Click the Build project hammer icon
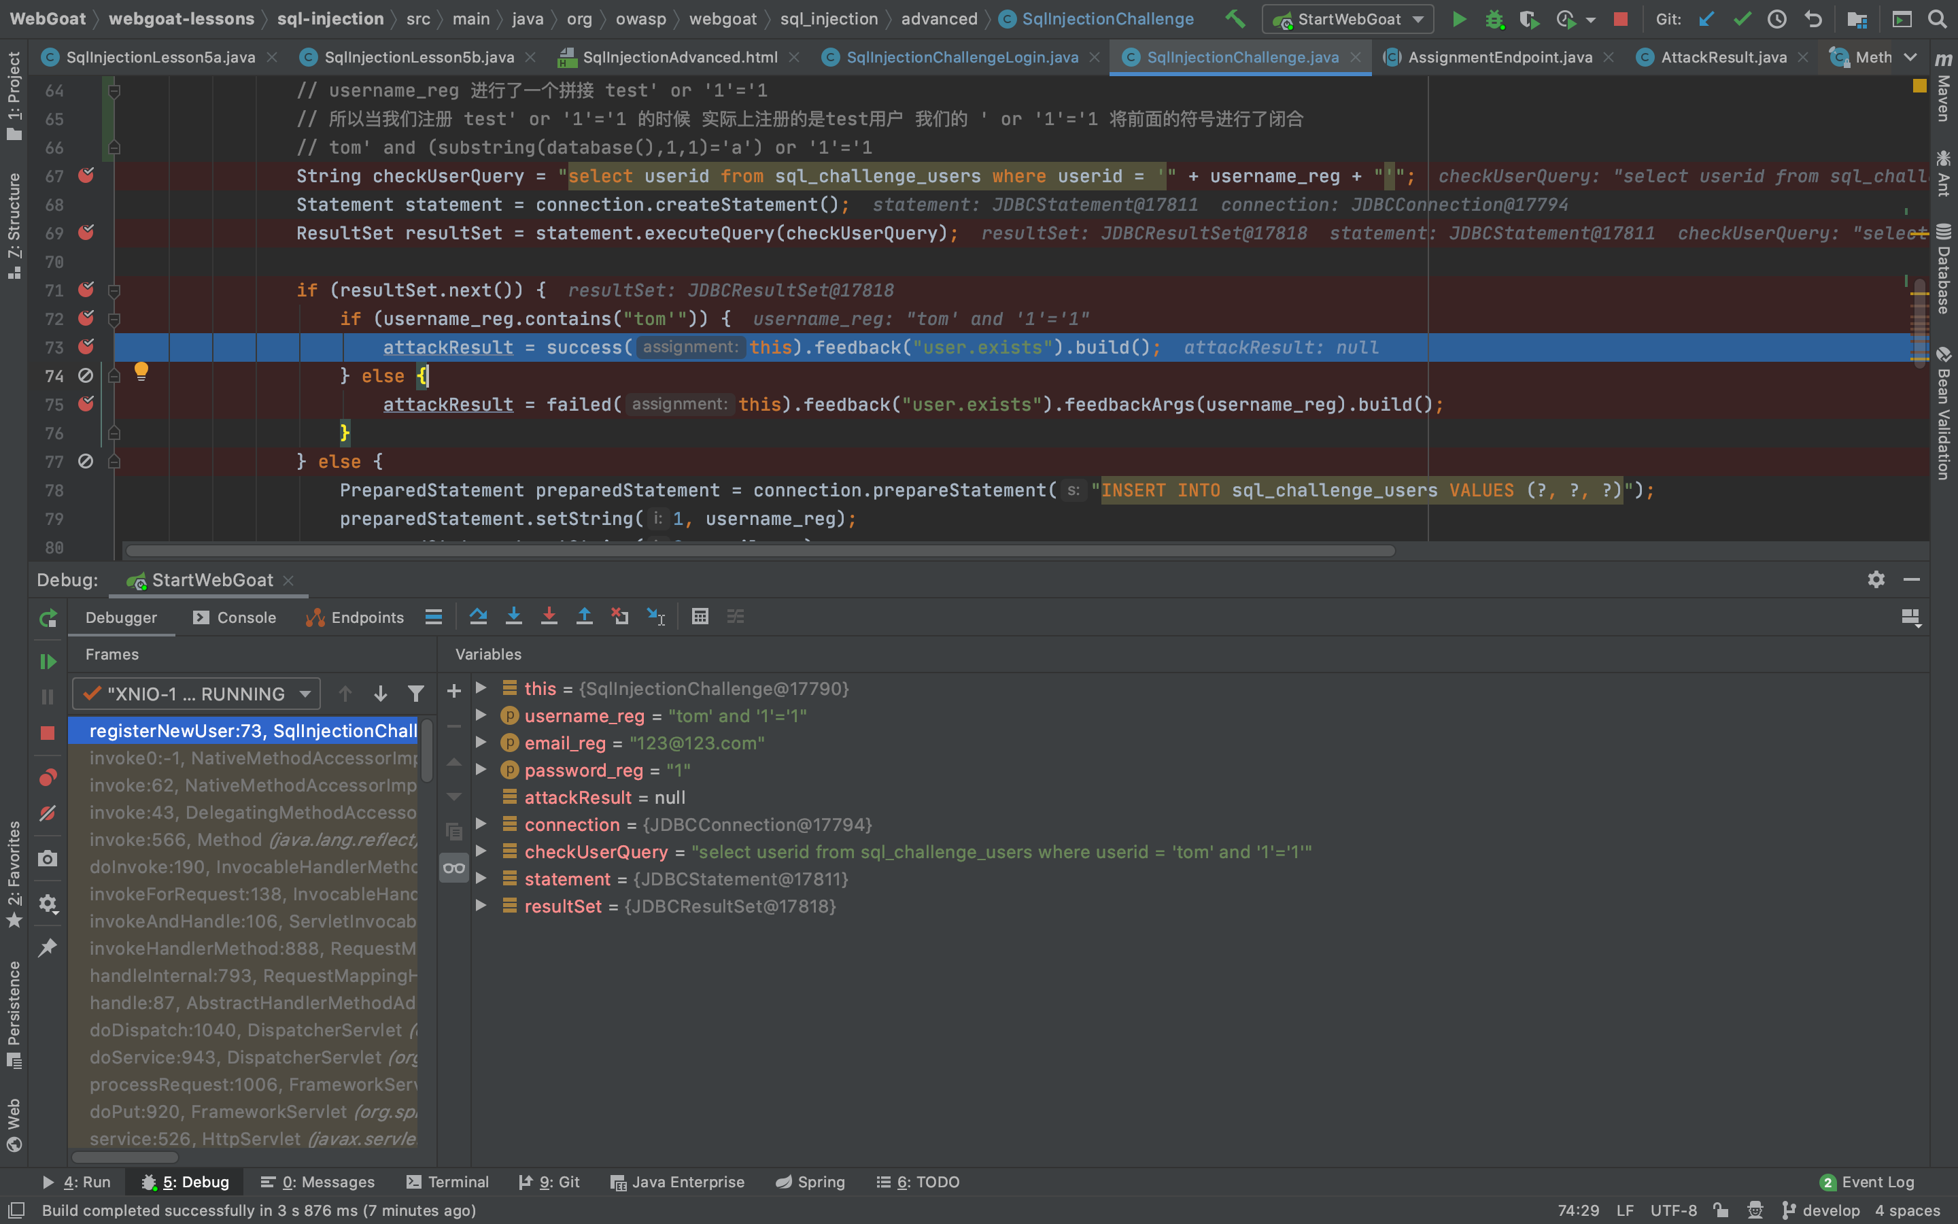 (1235, 18)
